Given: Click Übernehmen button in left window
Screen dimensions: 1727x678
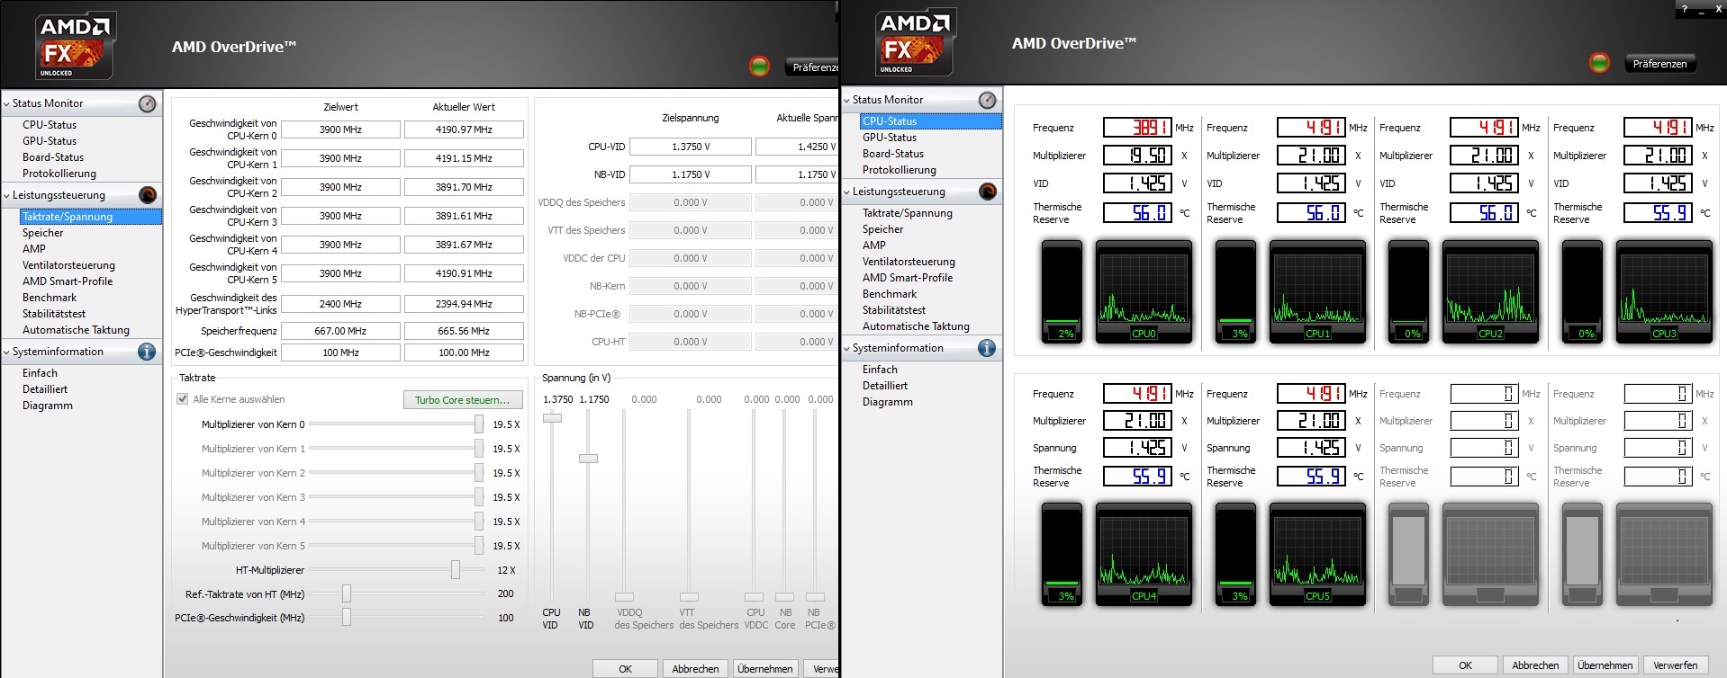Looking at the screenshot, I should pos(764,669).
